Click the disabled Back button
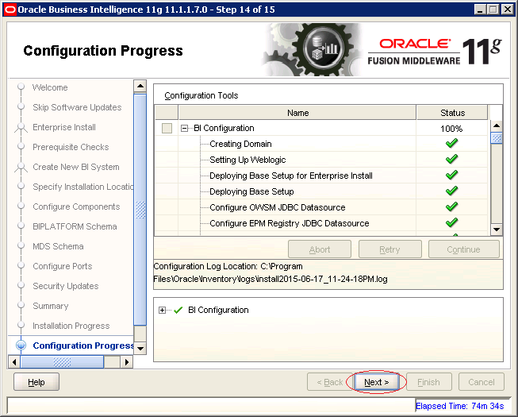Viewport: 518px width, 417px height. 330,382
